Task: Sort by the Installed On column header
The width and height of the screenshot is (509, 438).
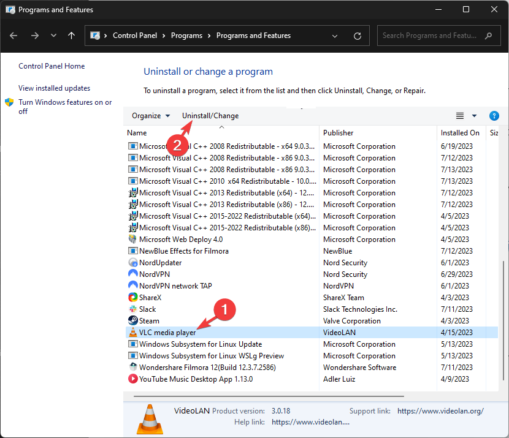Action: tap(460, 133)
